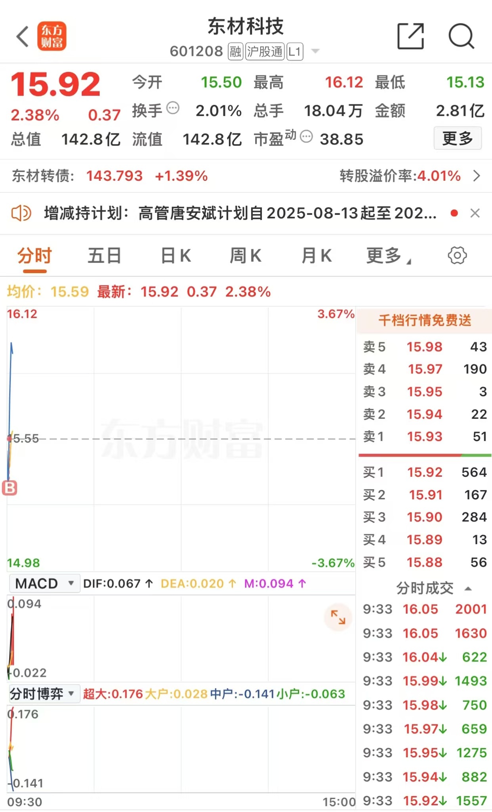
Task: Select 卖1 order row at 15.93
Action: coord(425,436)
